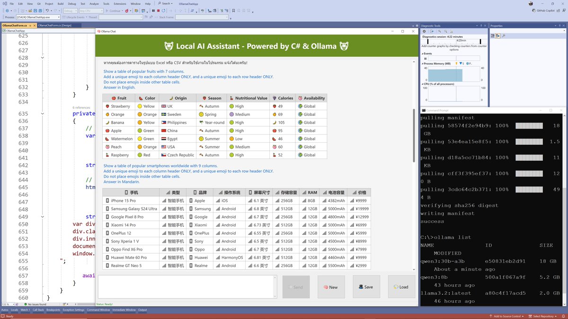Toggle the Events memory pause indicator
This screenshot has width=568, height=319.
(425, 58)
